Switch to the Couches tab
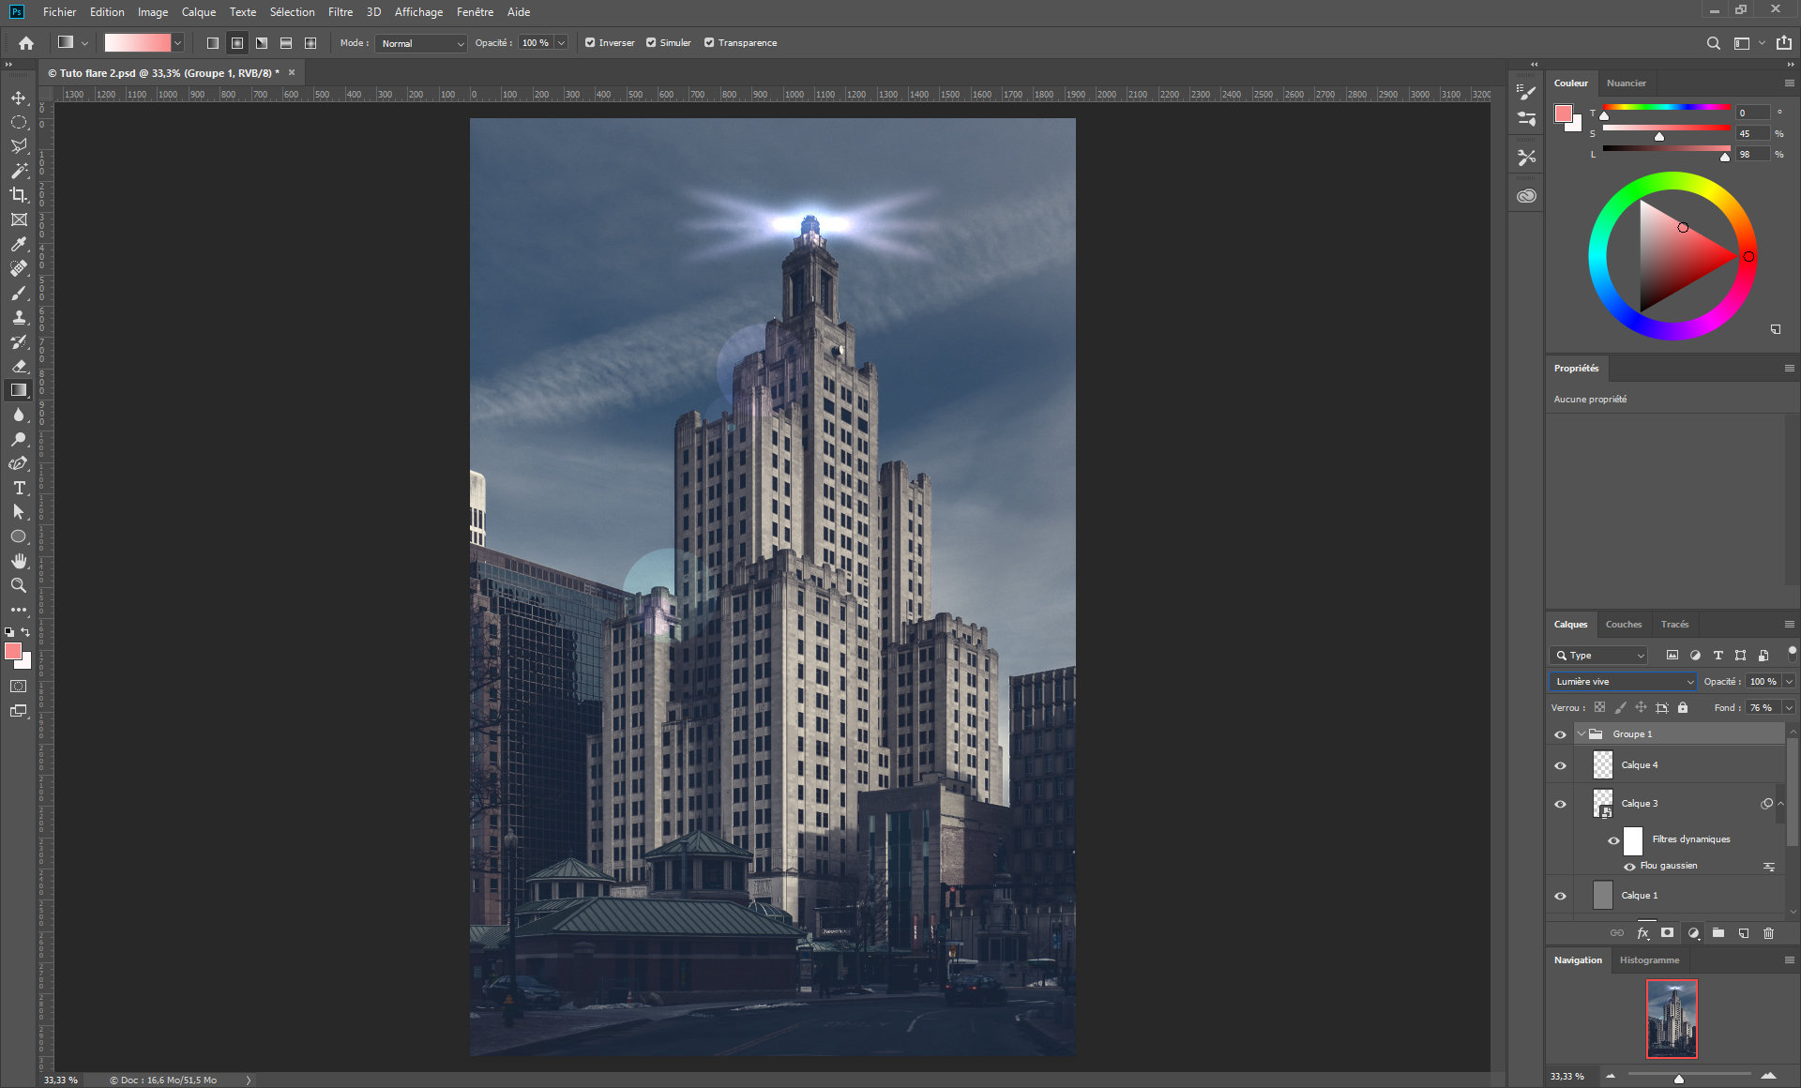Viewport: 1801px width, 1088px height. tap(1623, 625)
